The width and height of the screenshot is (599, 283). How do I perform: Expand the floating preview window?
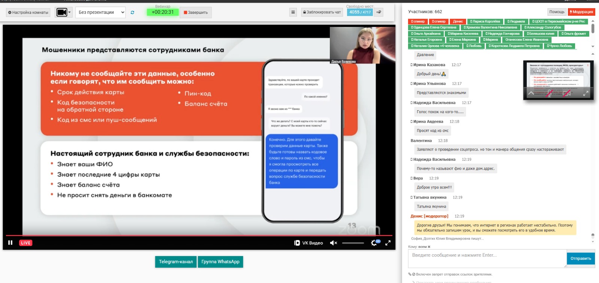coord(586,93)
